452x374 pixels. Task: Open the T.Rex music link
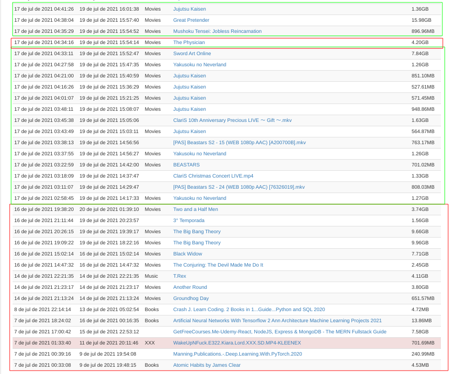point(179,276)
